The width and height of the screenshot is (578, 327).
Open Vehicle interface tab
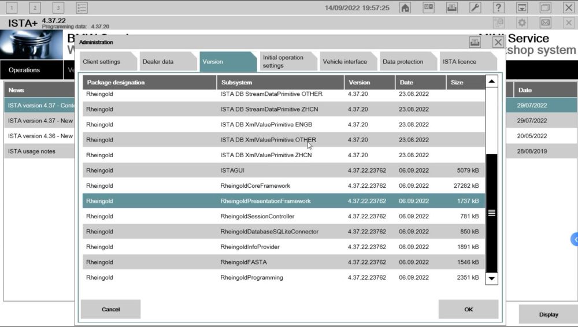[348, 62]
